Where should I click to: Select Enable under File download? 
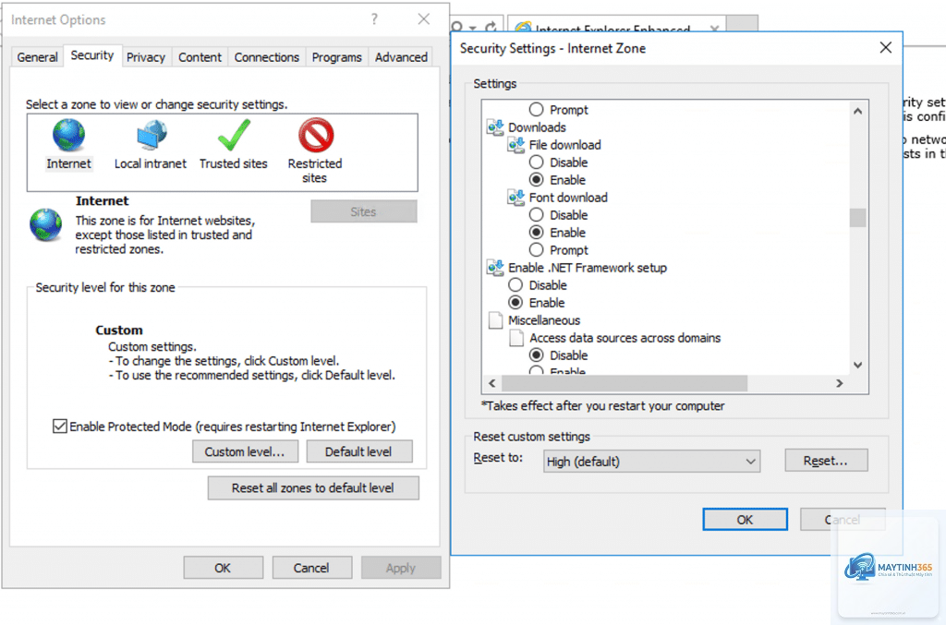(x=537, y=180)
